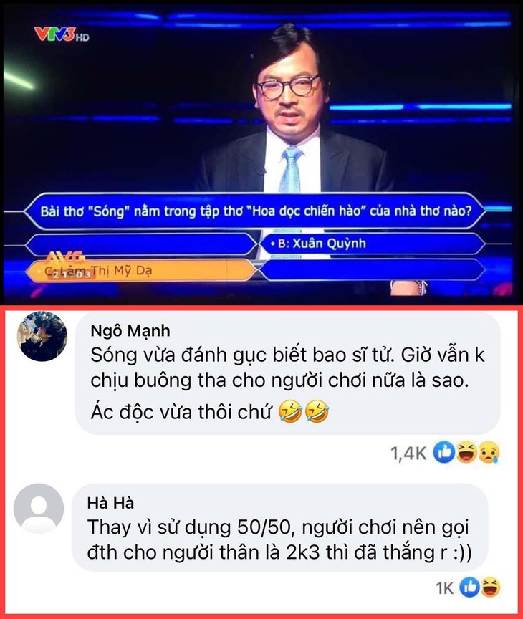Click the empty answer D box

tap(372, 272)
